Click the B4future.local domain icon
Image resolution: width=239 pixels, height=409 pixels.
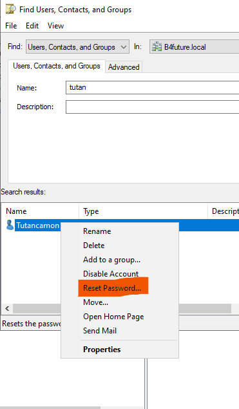(157, 47)
